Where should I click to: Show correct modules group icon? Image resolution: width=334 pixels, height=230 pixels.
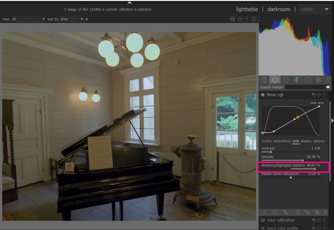(x=308, y=80)
